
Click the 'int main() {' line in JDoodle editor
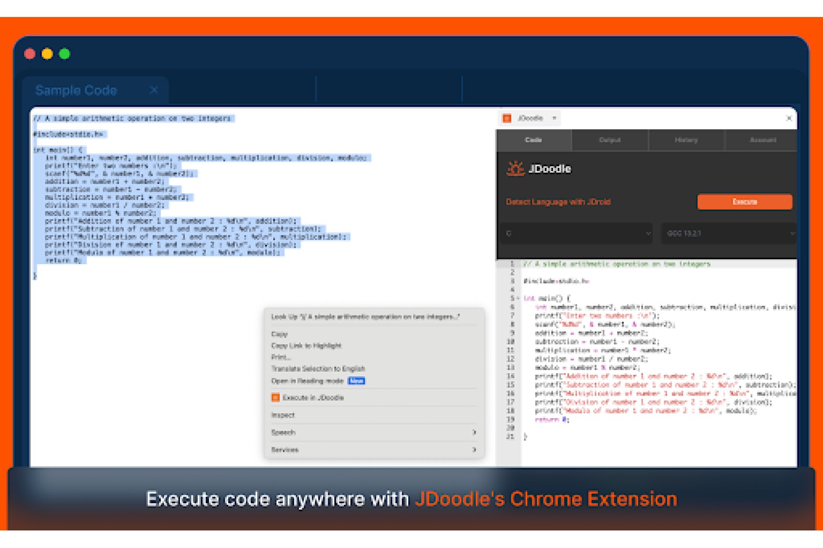click(546, 299)
